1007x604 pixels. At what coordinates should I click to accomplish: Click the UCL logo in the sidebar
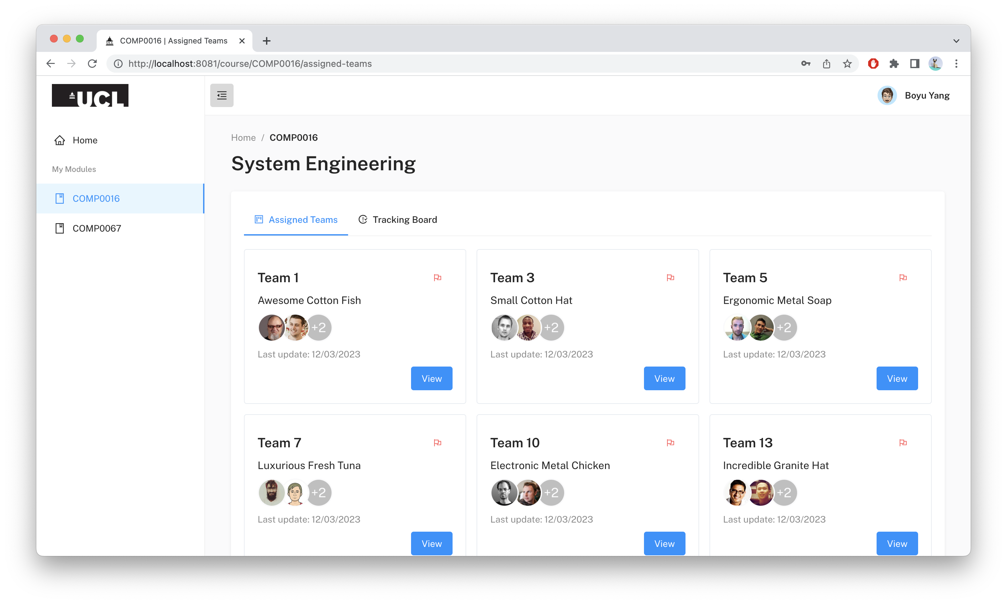pos(90,95)
